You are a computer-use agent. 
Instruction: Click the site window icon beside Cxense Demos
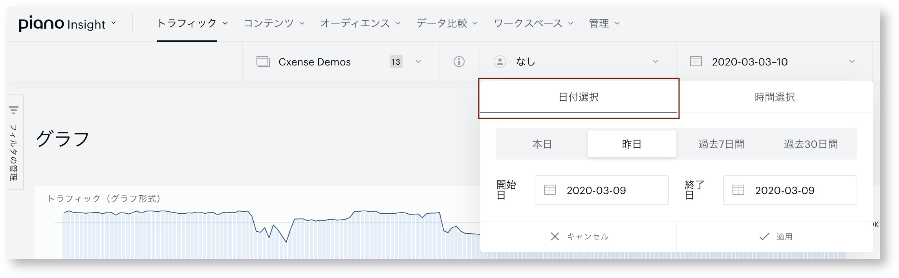[263, 62]
